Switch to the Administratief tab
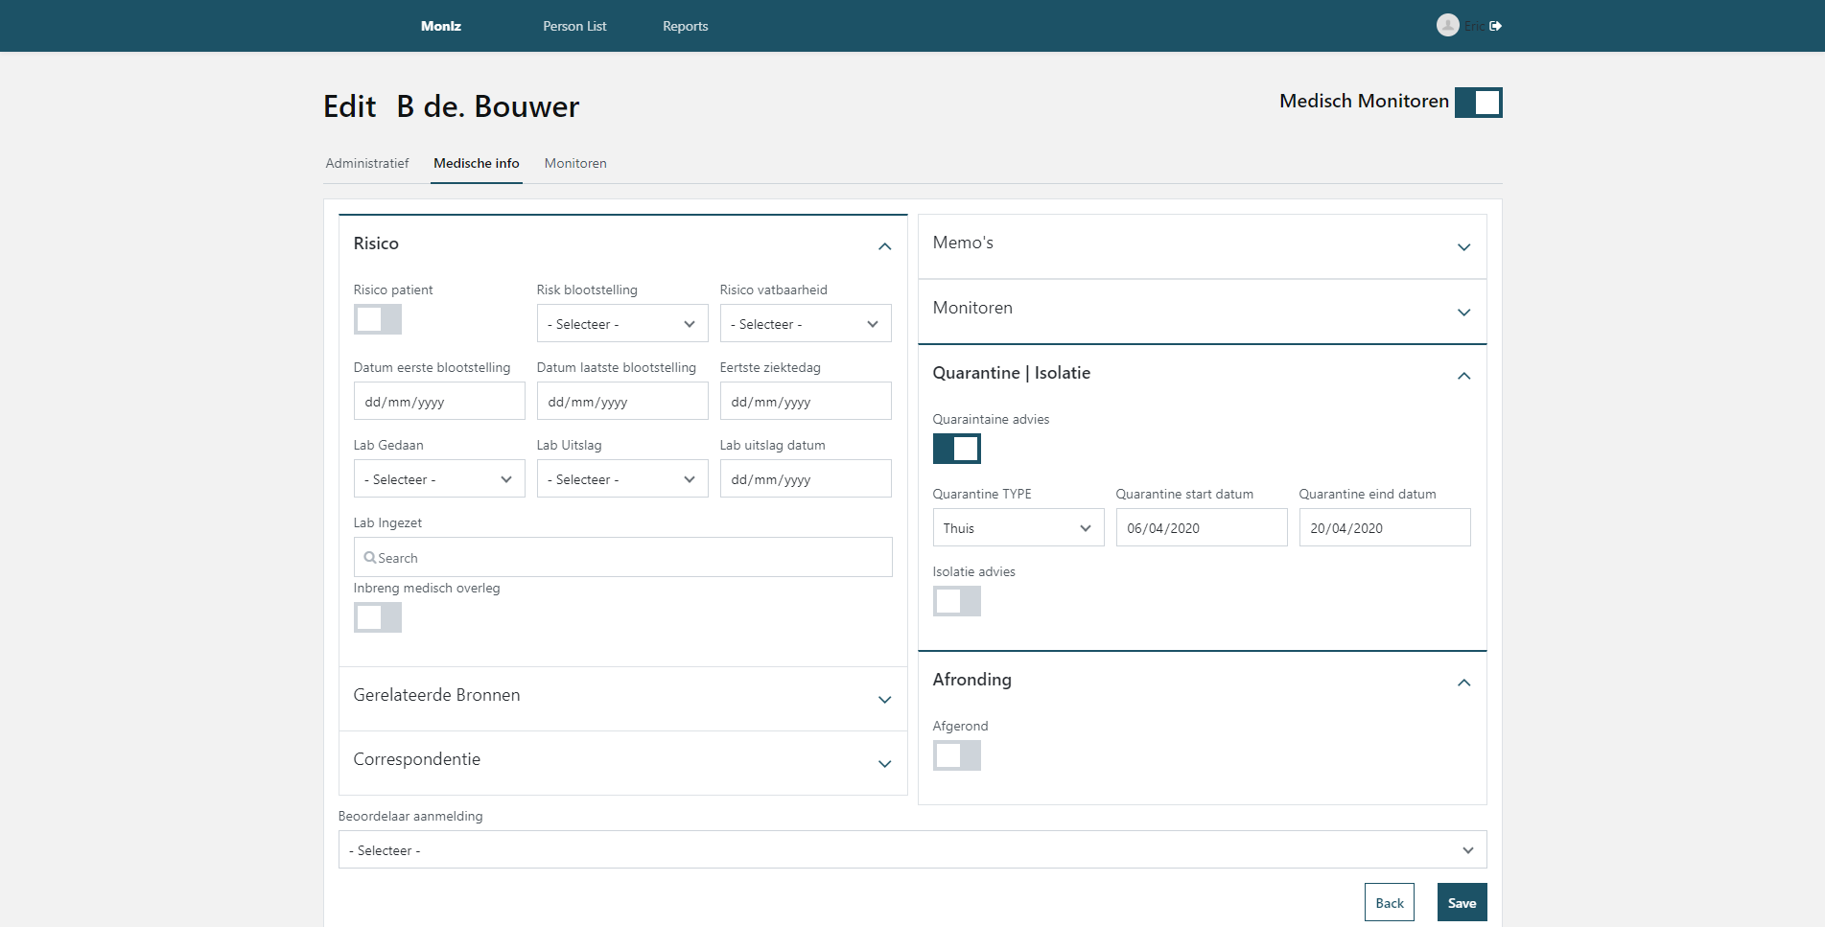 pos(367,163)
